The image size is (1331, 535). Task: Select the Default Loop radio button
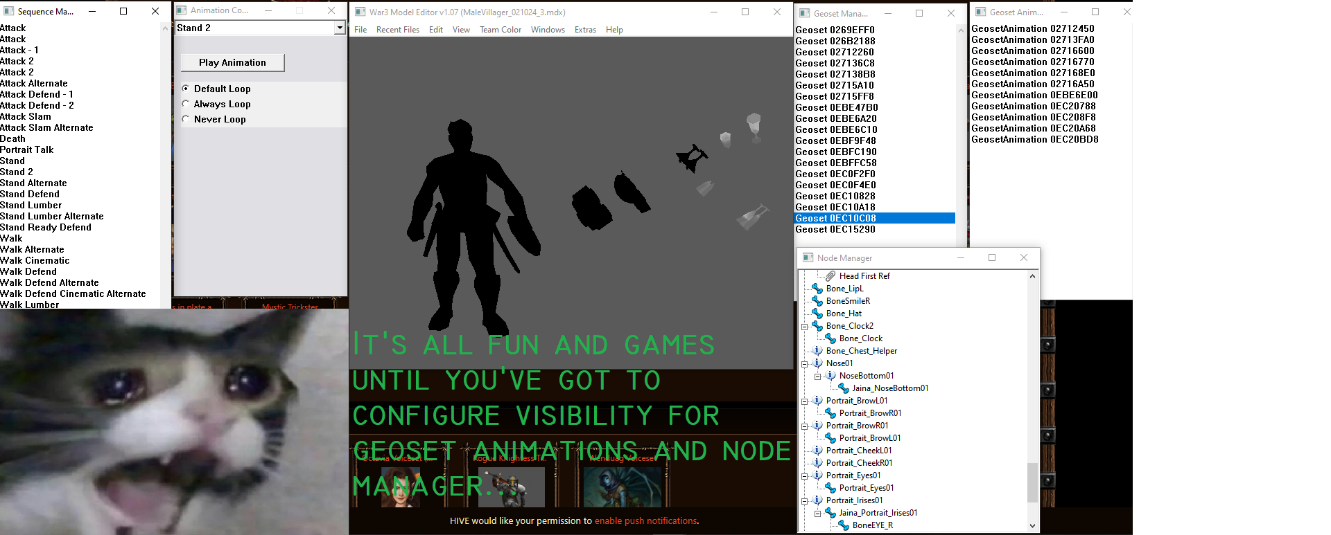tap(185, 89)
